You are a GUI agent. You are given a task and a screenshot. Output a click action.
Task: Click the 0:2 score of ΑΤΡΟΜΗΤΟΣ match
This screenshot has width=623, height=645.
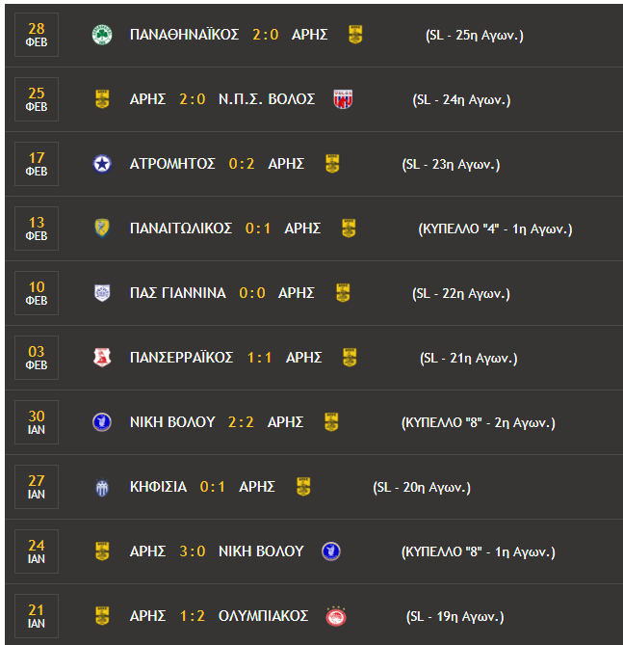click(242, 164)
